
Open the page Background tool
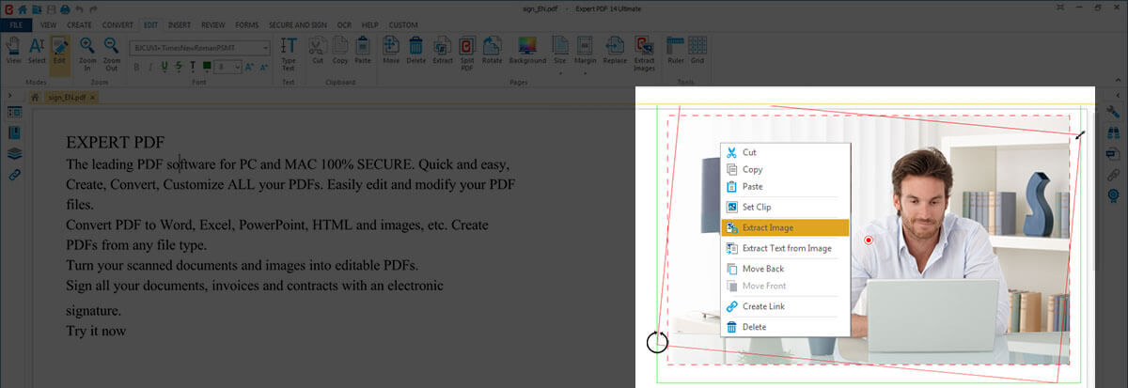point(527,51)
